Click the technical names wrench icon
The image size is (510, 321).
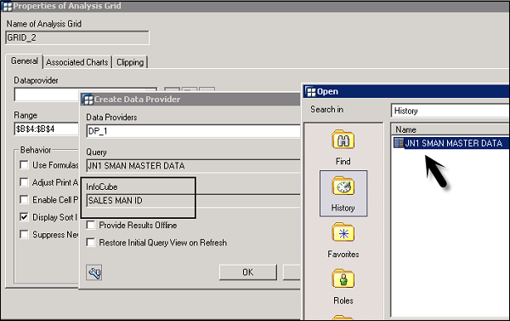[94, 272]
